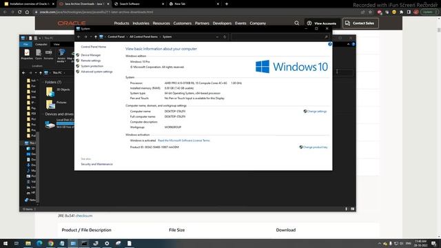The height and width of the screenshot is (248, 441).
Task: Open System protection link
Action: point(92,66)
